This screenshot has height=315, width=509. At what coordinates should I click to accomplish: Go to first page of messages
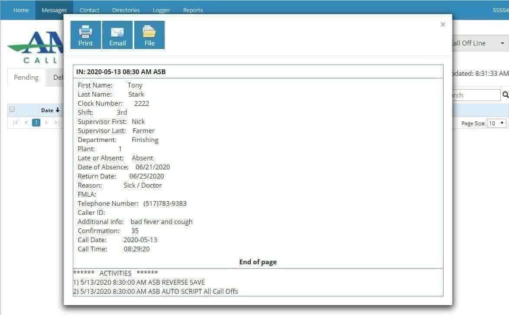16,123
